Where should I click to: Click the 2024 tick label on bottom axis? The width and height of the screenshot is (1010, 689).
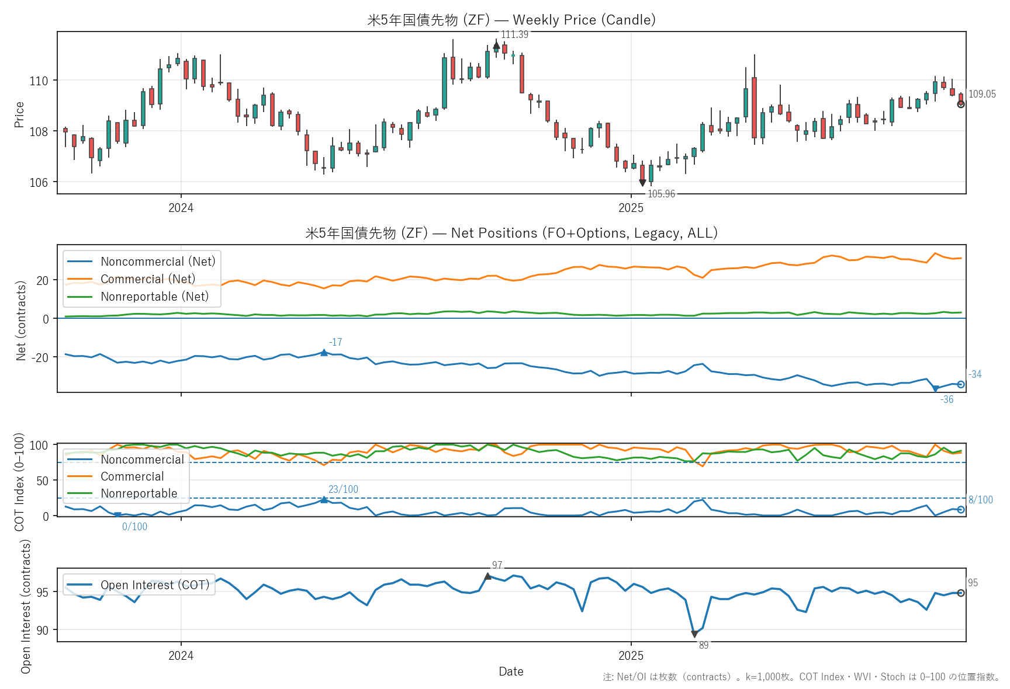pos(181,656)
